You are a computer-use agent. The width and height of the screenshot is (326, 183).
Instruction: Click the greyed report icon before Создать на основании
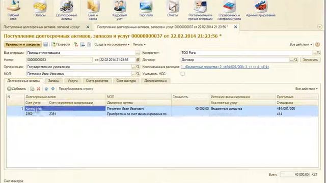tap(89, 44)
